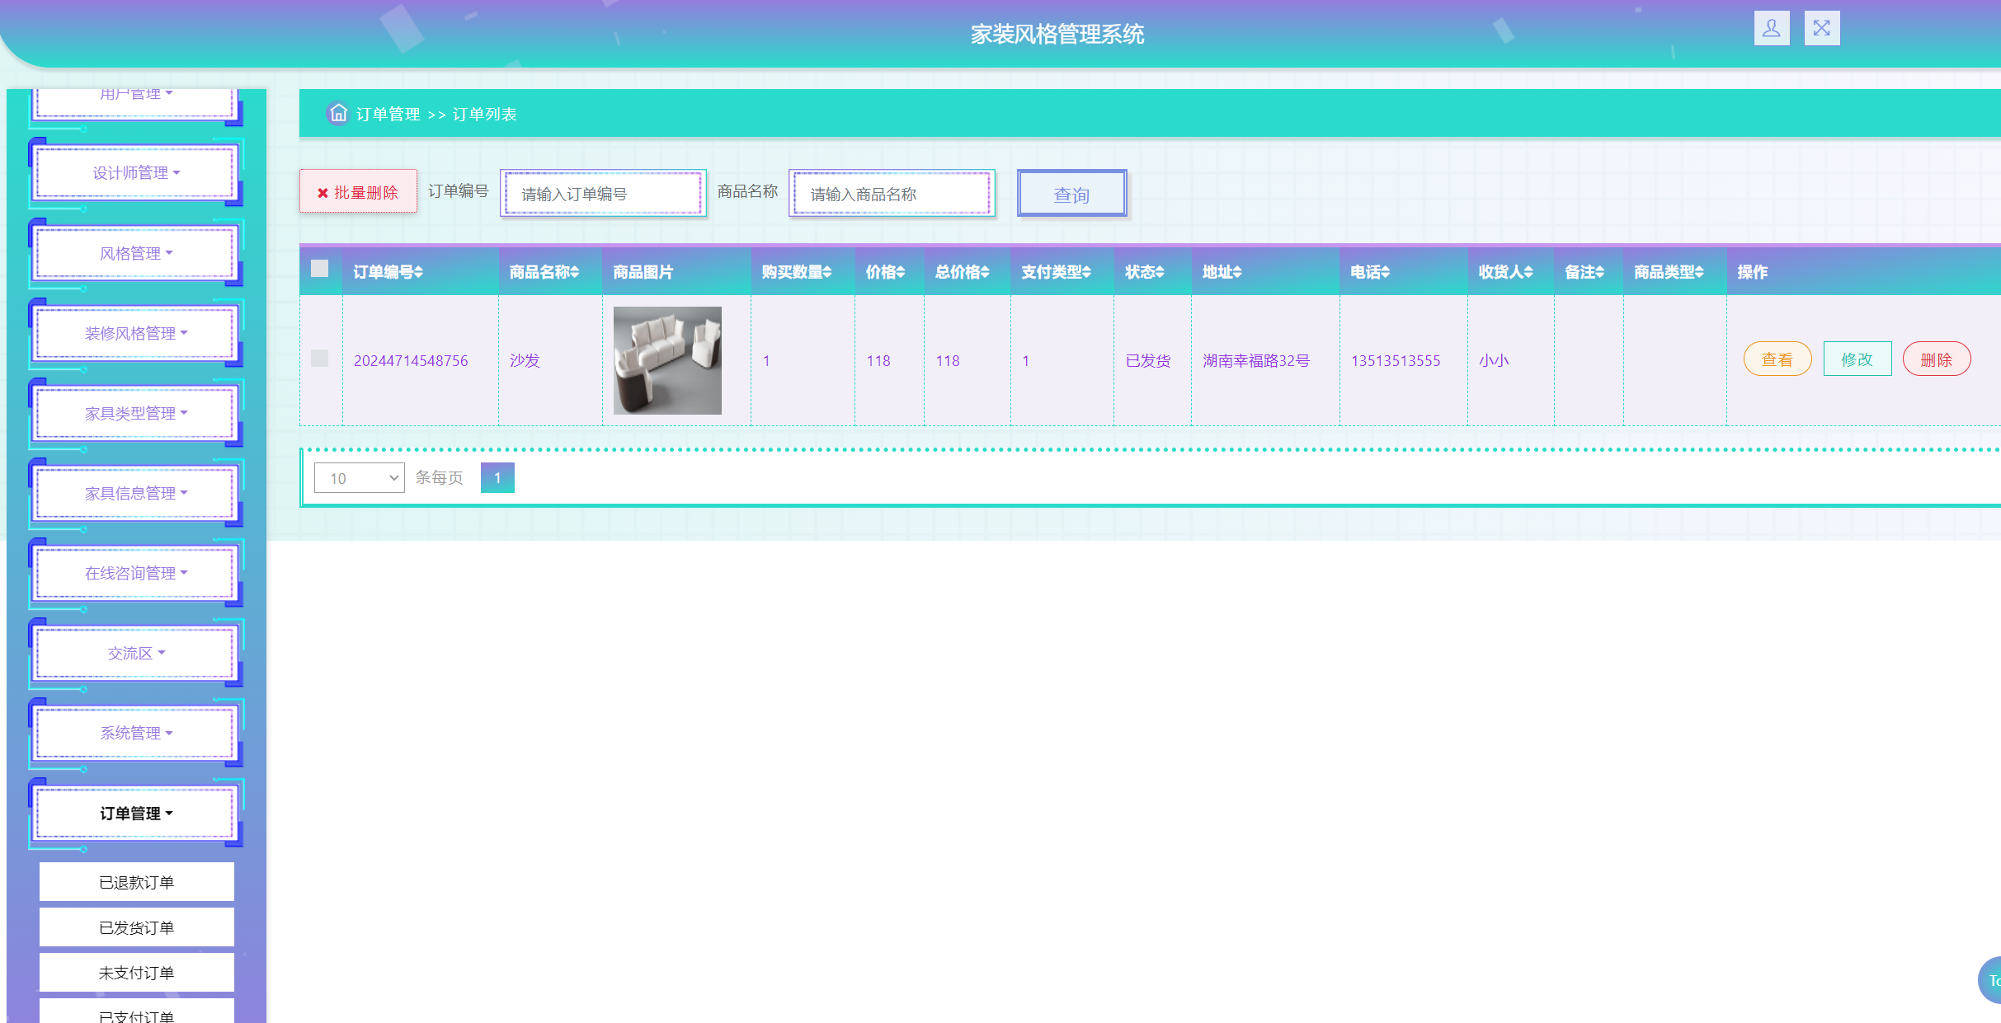The width and height of the screenshot is (2001, 1023).
Task: Click the 查询 search button
Action: point(1071,195)
